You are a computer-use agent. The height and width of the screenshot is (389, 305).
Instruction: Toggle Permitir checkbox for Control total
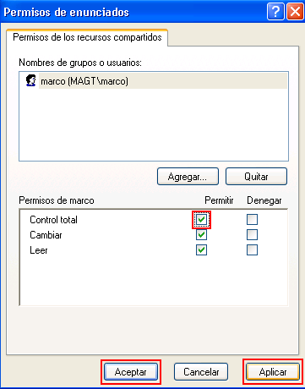coord(201,219)
